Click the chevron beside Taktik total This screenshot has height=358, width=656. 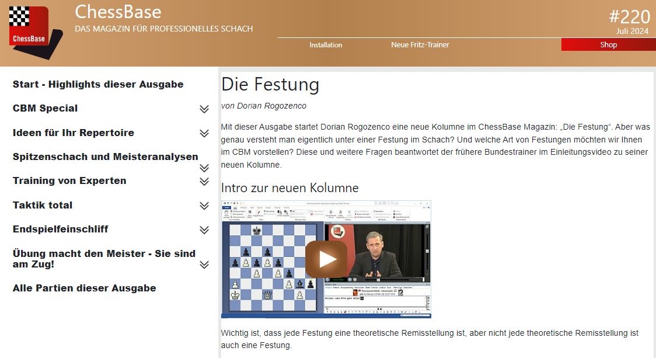(204, 206)
